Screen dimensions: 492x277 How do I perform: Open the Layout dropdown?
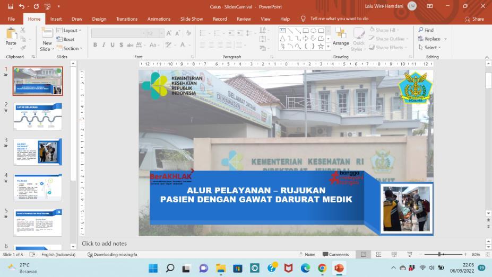click(68, 30)
